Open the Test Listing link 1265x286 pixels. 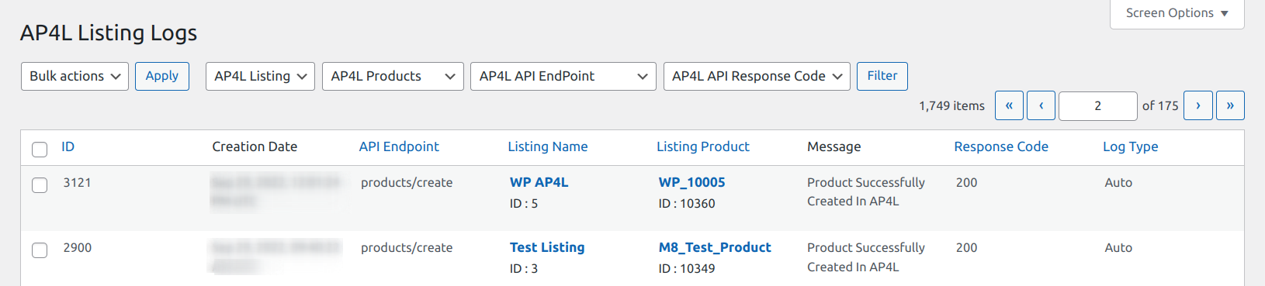point(547,247)
